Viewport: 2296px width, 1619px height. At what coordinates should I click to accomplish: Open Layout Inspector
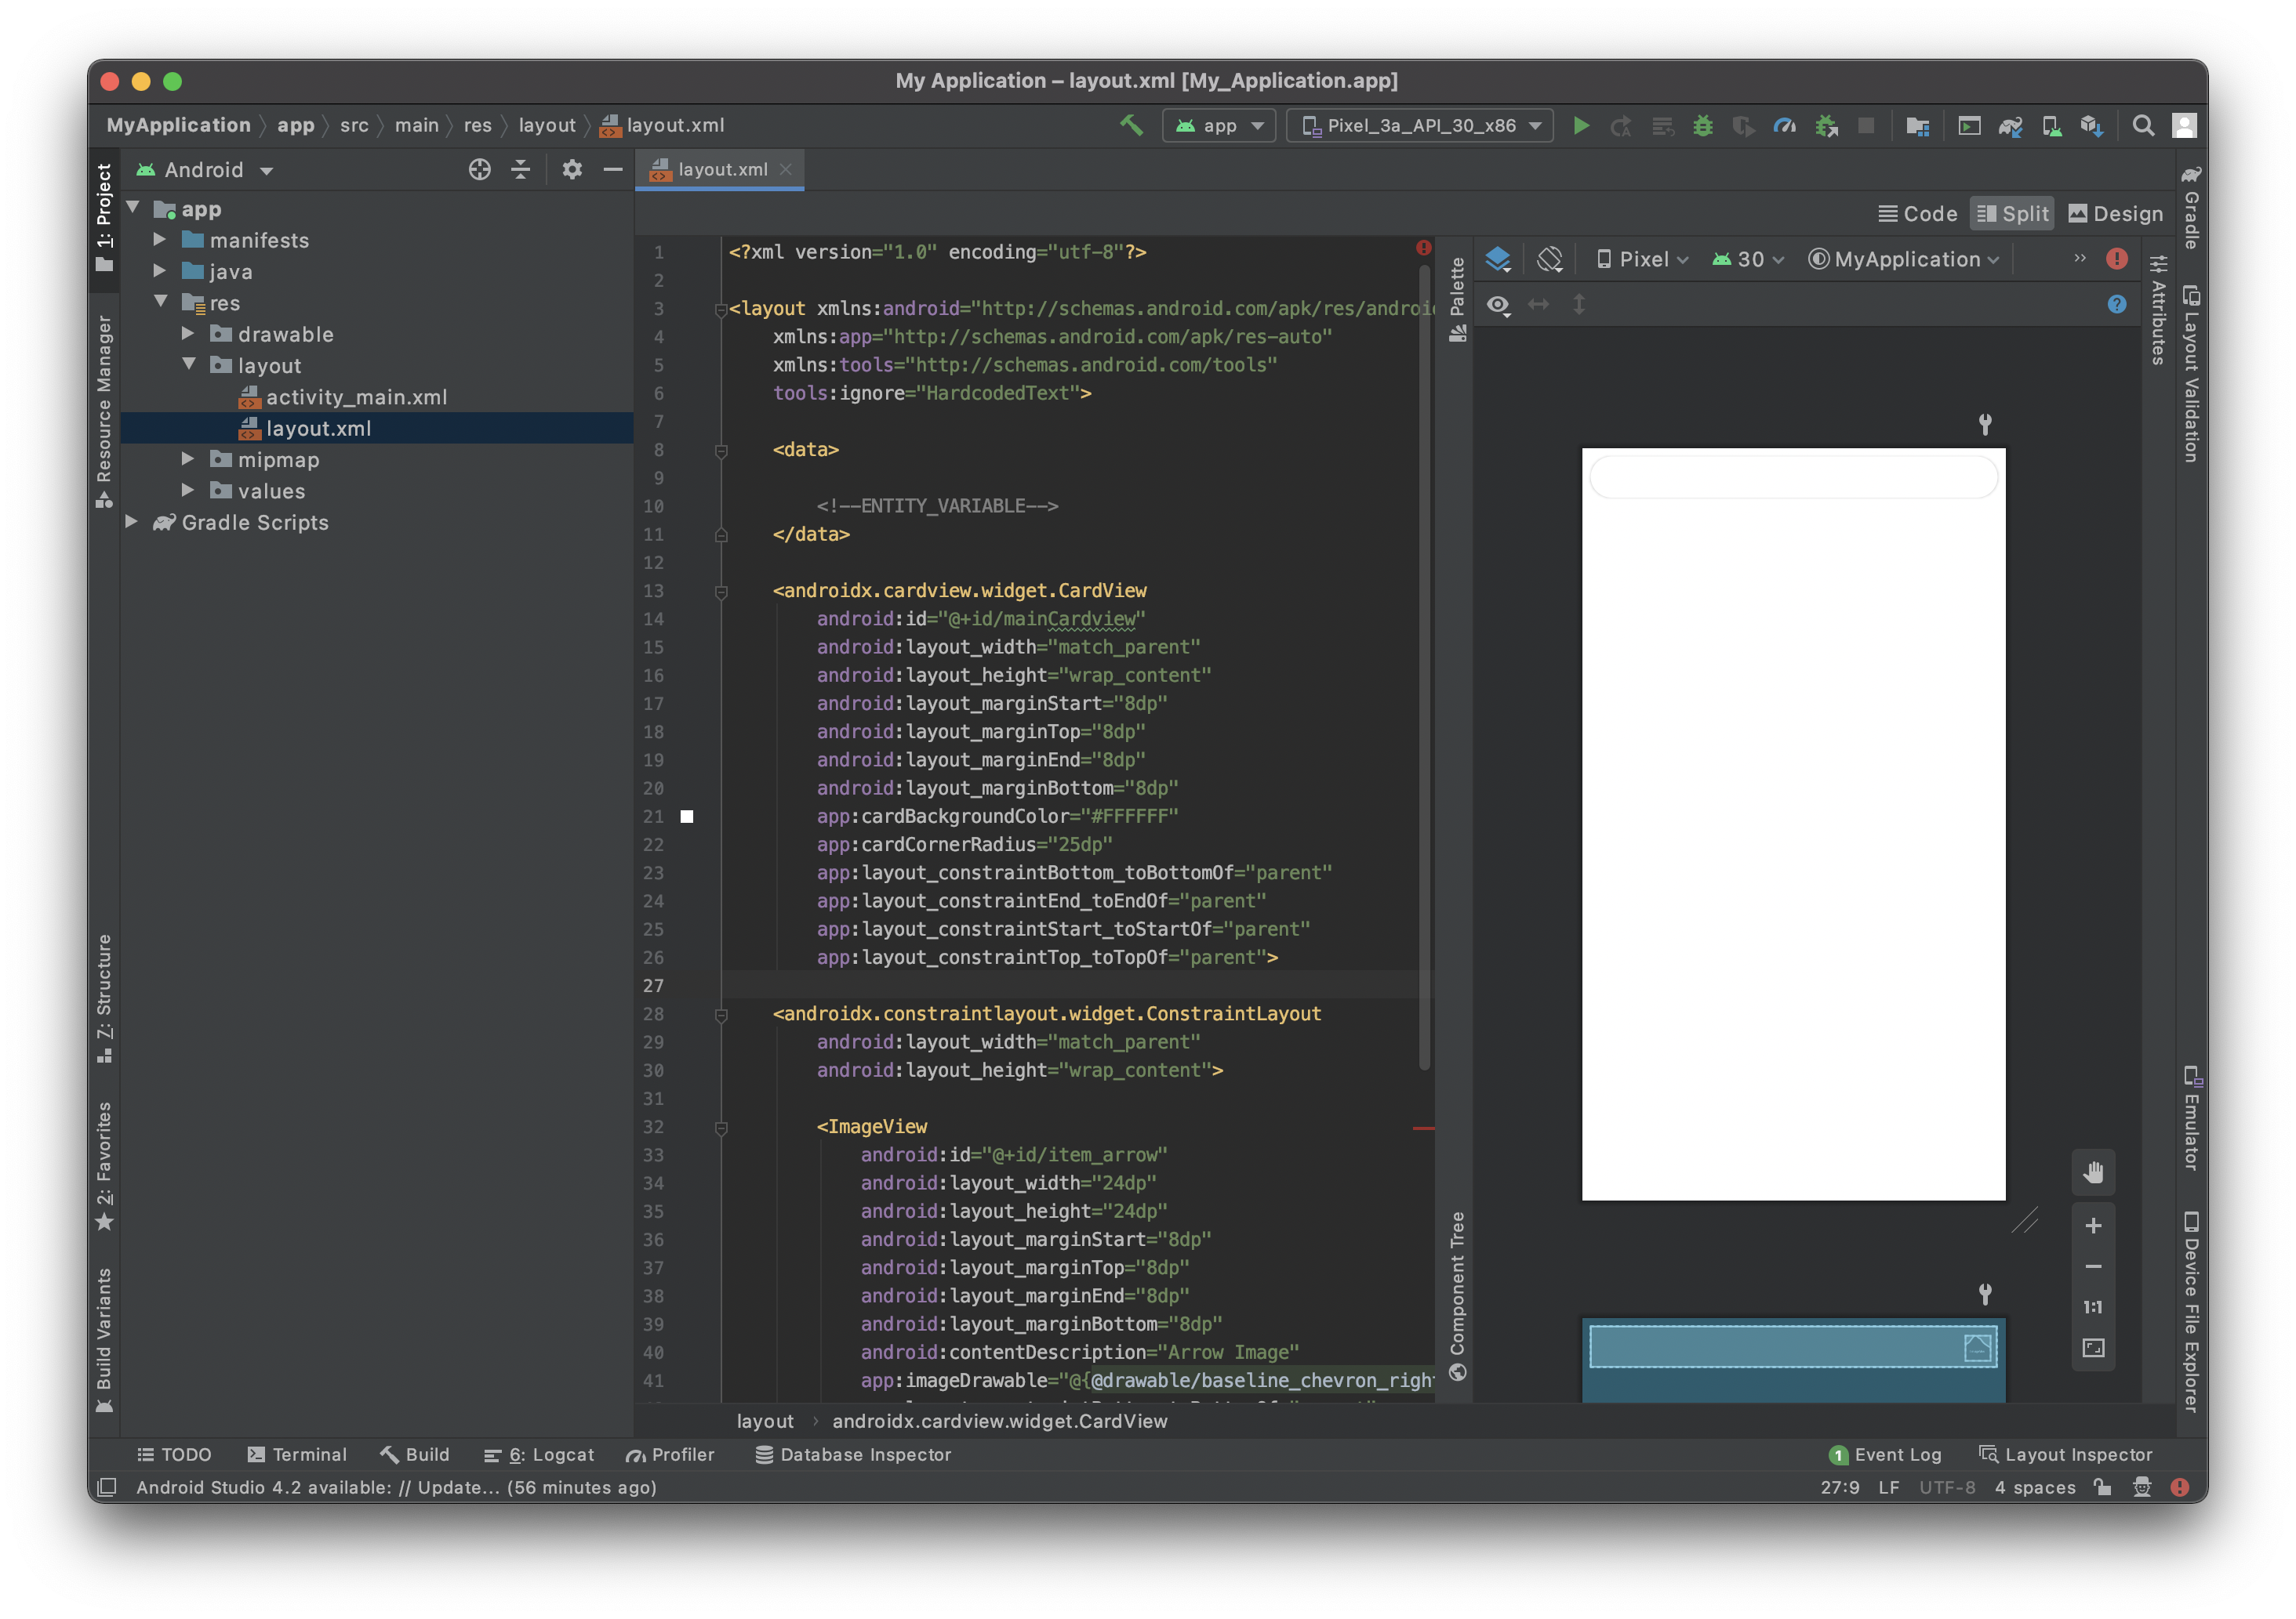(2066, 1455)
